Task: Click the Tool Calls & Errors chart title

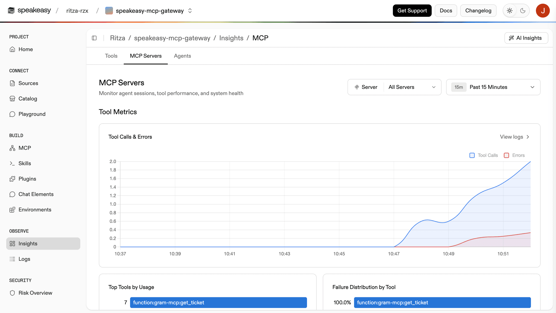Action: click(130, 137)
